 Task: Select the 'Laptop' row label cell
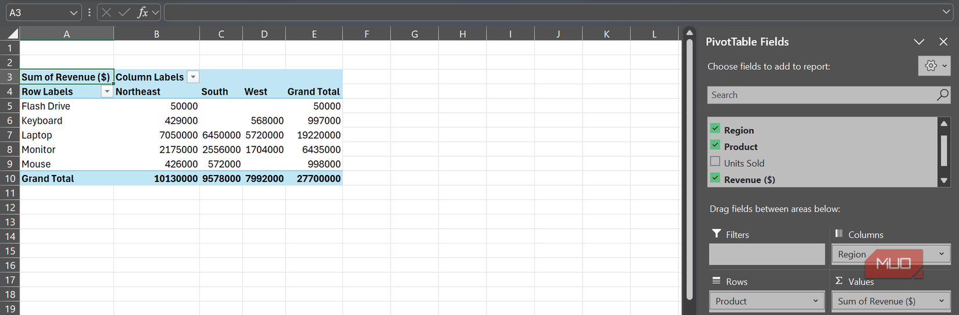coord(67,135)
